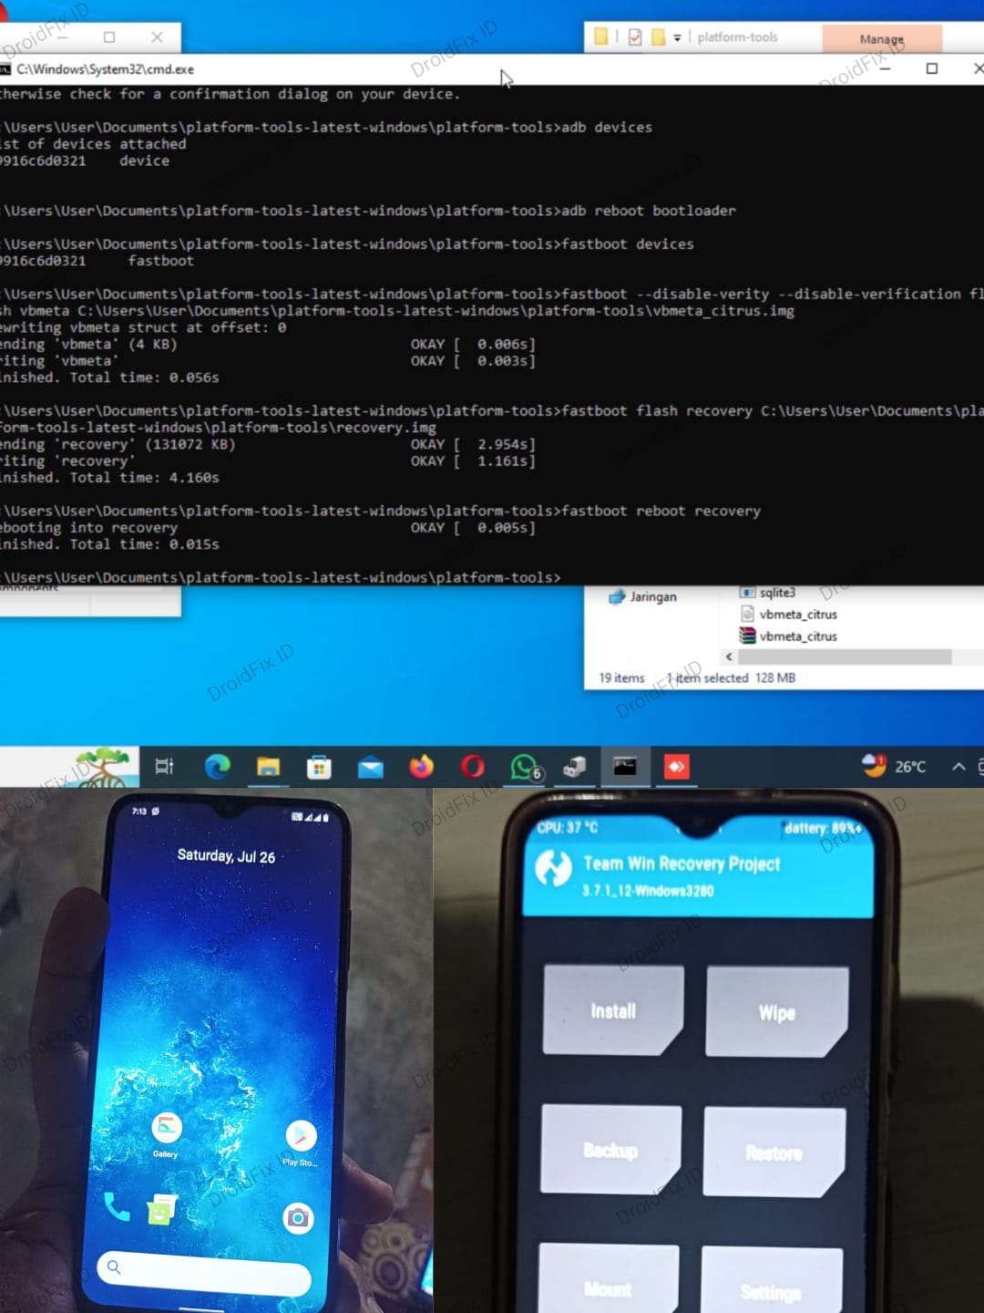Click the cmd.exe title bar icon
The height and width of the screenshot is (1313, 984).
tap(5, 69)
